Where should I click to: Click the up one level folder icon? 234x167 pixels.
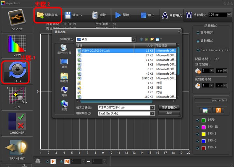(x=147, y=39)
